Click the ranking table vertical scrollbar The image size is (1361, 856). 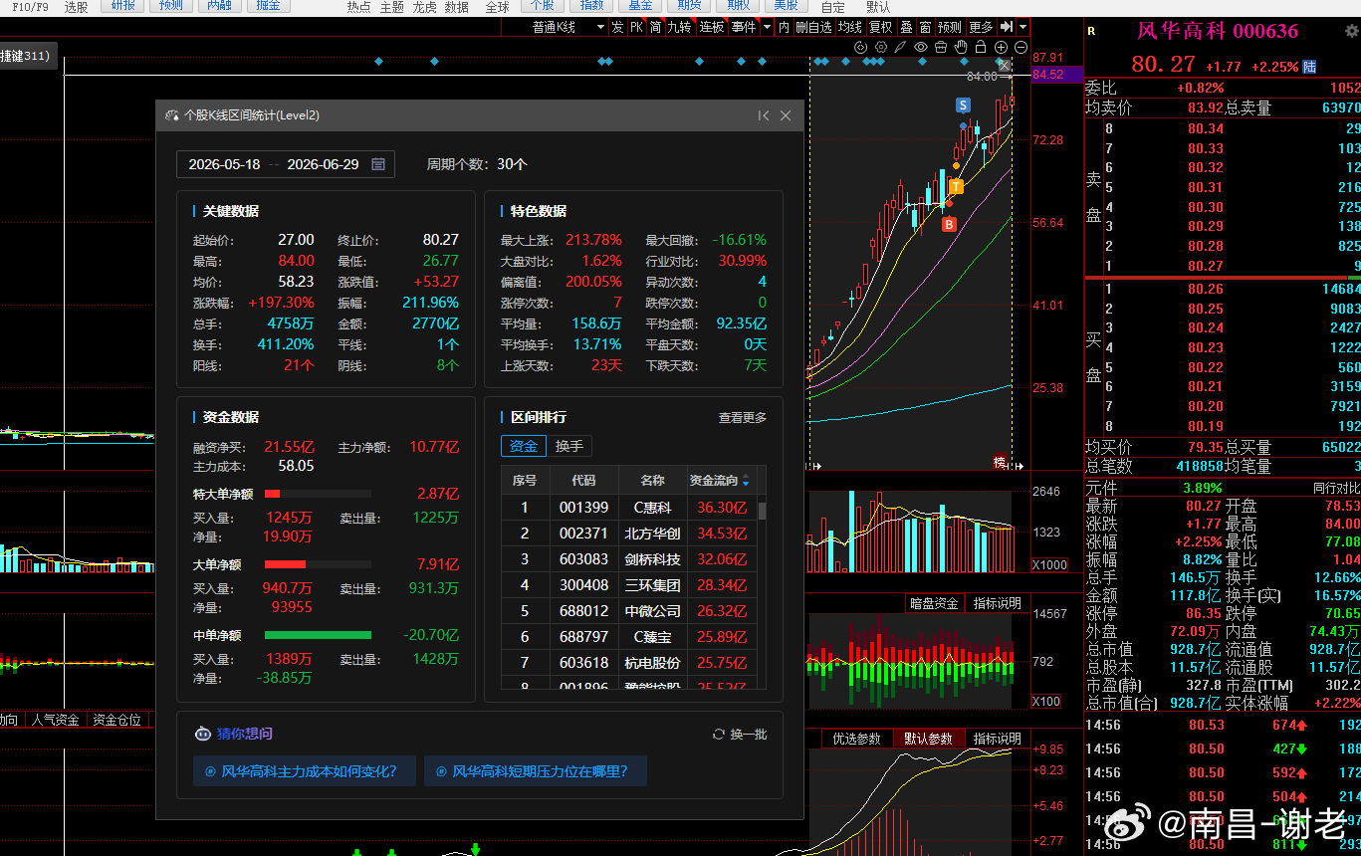pos(763,577)
